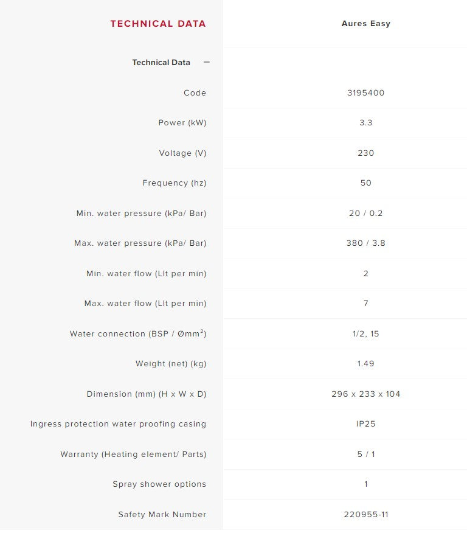Click the Technical Data subsection heading
This screenshot has height=533, width=467.
point(161,63)
